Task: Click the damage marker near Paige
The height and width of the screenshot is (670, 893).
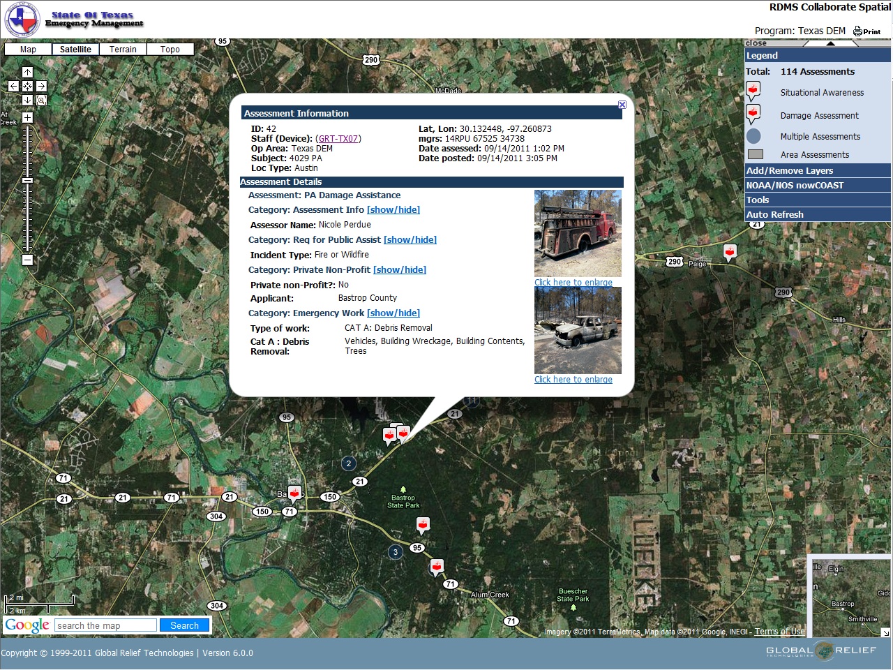Action: [x=730, y=253]
